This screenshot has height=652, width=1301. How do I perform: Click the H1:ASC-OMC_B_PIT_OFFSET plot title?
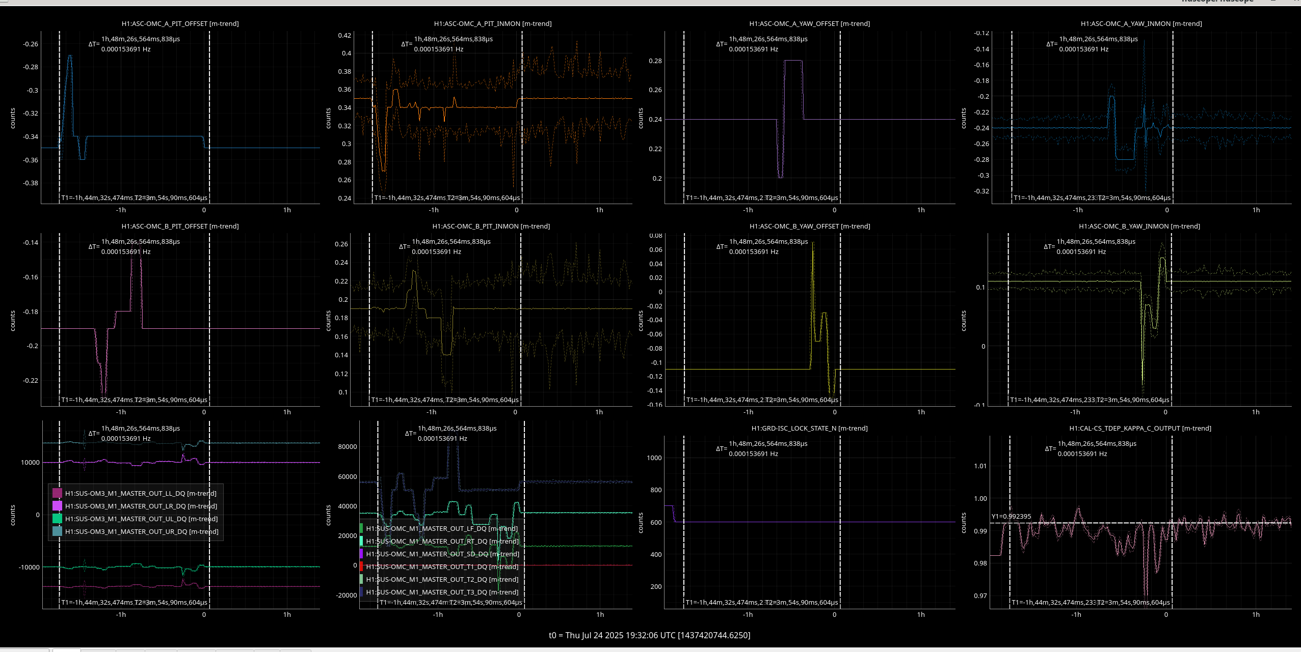[x=180, y=226]
